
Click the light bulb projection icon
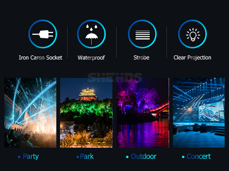pyautogui.click(x=193, y=34)
